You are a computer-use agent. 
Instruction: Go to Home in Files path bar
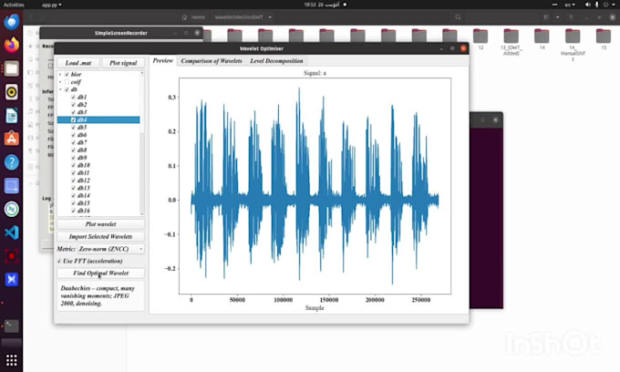click(x=193, y=17)
